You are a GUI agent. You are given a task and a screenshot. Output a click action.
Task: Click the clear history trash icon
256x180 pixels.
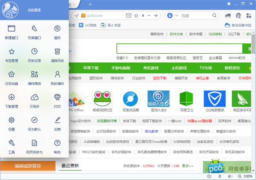(x=57, y=52)
